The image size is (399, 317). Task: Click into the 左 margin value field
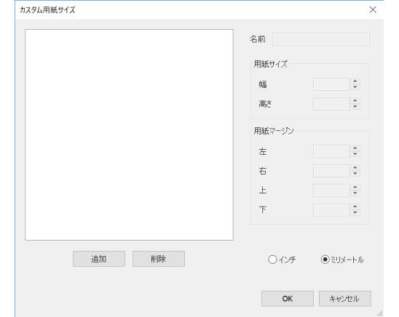click(x=331, y=151)
